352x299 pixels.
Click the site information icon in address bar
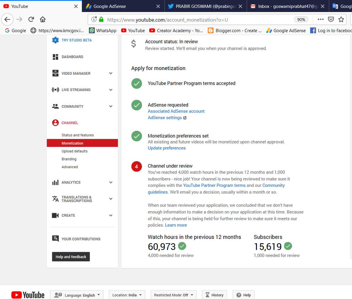(x=94, y=20)
